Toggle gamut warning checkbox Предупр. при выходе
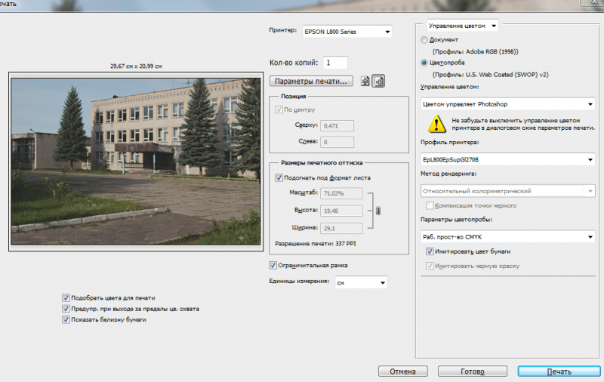This screenshot has height=382, width=604. 66,309
